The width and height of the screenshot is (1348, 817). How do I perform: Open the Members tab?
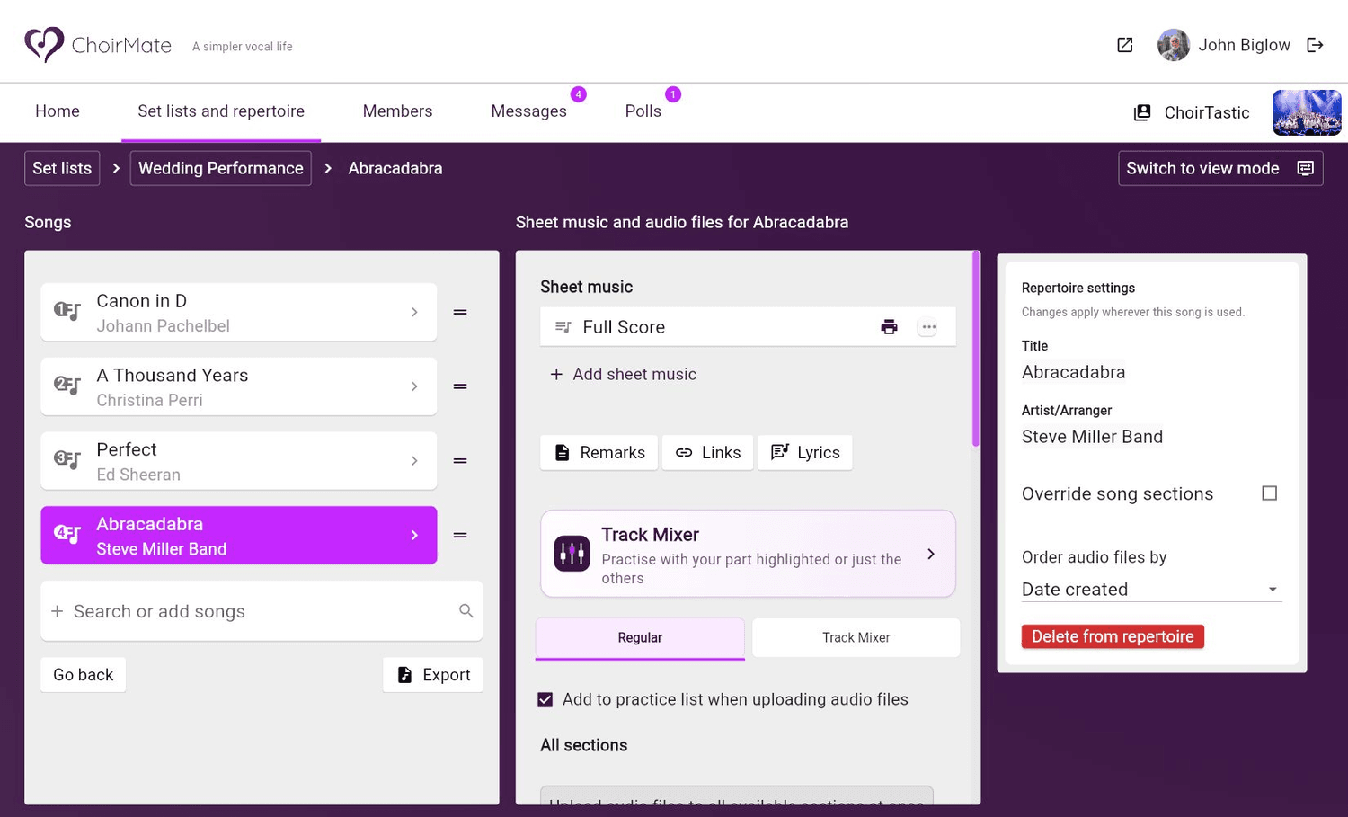coord(397,111)
